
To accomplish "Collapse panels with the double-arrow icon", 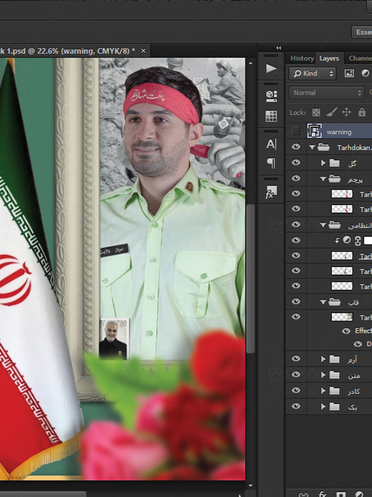I will pyautogui.click(x=279, y=48).
